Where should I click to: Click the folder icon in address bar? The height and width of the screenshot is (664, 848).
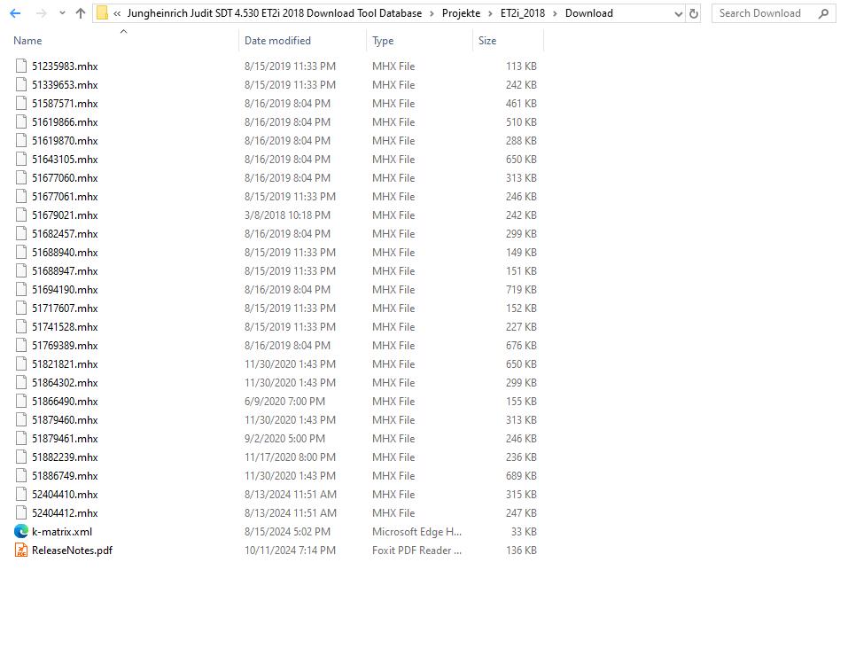[x=102, y=13]
